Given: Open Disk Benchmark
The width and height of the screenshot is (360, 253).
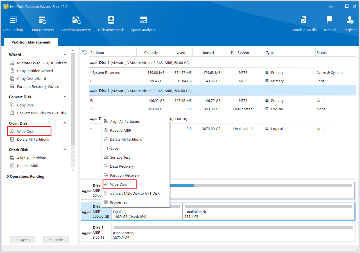Looking at the screenshot, I should coord(111,24).
